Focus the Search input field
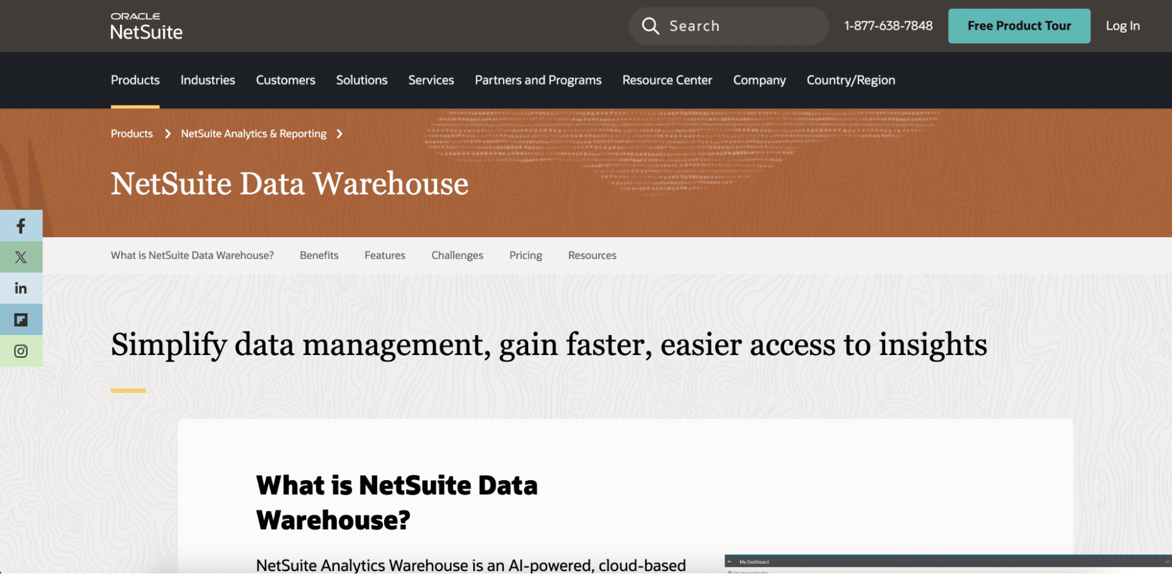Screen dimensions: 1172x574 (729, 26)
